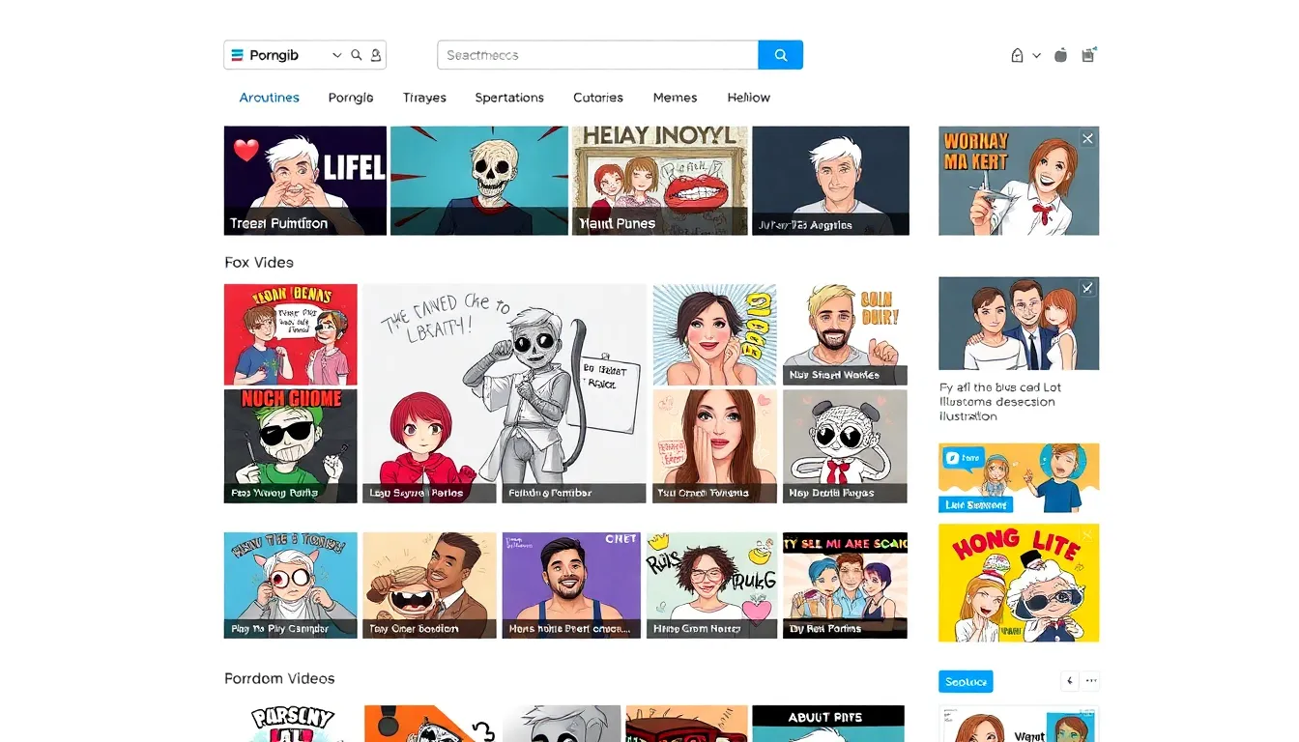This screenshot has height=742, width=1299.
Task: Click the blue 'Lale Seasoent' label button
Action: click(974, 504)
